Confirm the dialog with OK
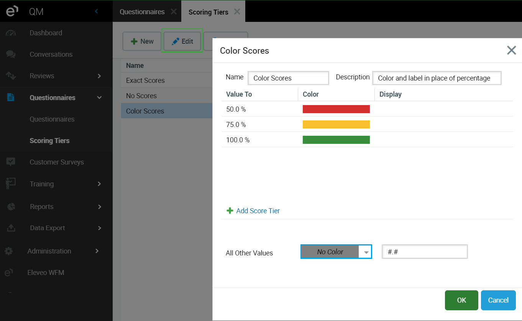The width and height of the screenshot is (522, 321). [461, 300]
